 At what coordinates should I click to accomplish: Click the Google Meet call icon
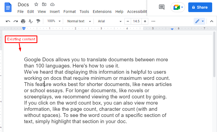point(176,7)
